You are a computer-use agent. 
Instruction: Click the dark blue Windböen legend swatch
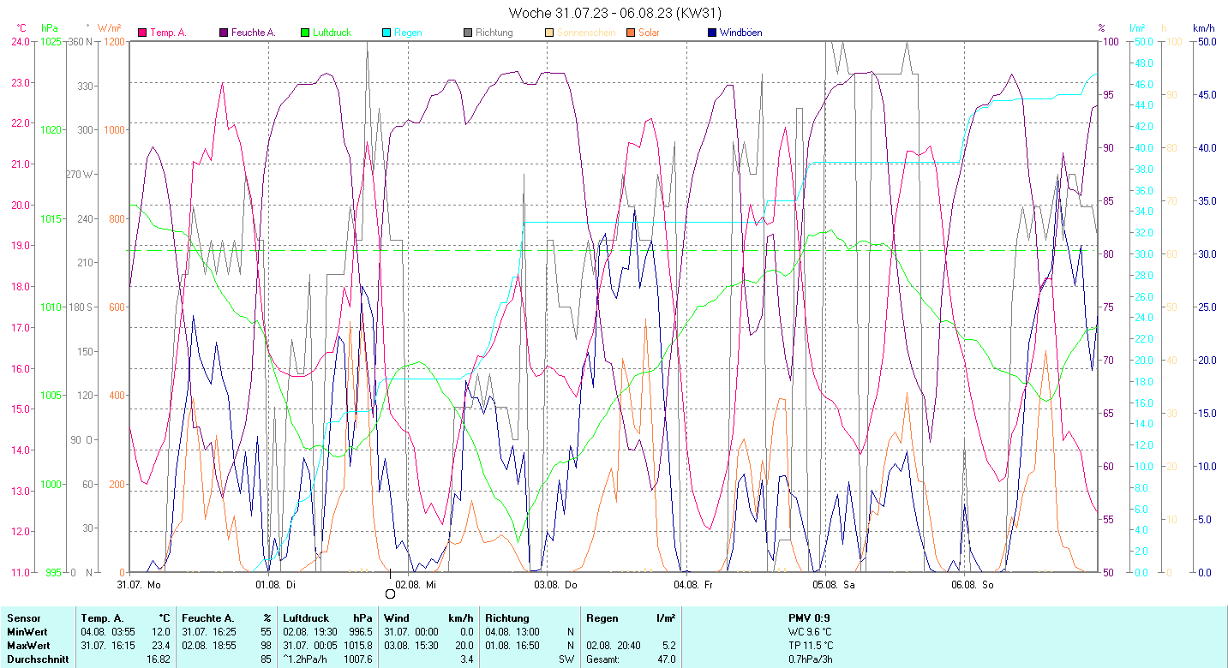(712, 33)
